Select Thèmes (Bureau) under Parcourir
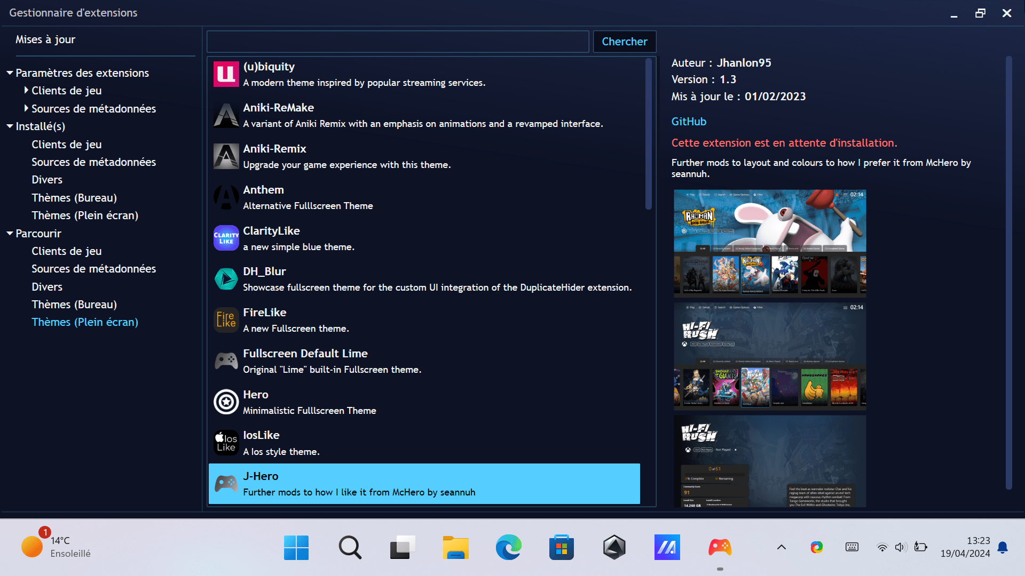Viewport: 1025px width, 576px height. tap(74, 305)
